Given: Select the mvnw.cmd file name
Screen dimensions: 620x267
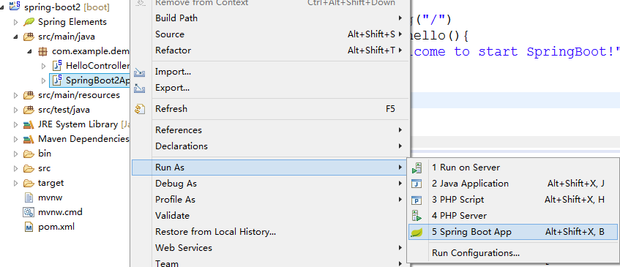Looking at the screenshot, I should (x=60, y=212).
